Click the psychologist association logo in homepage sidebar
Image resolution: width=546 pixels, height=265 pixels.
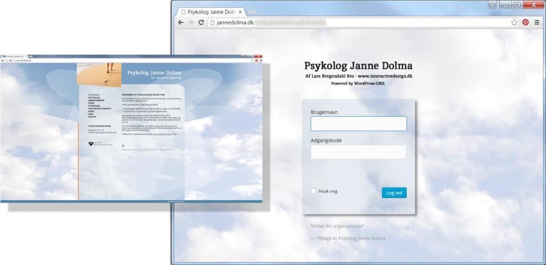pos(100,143)
